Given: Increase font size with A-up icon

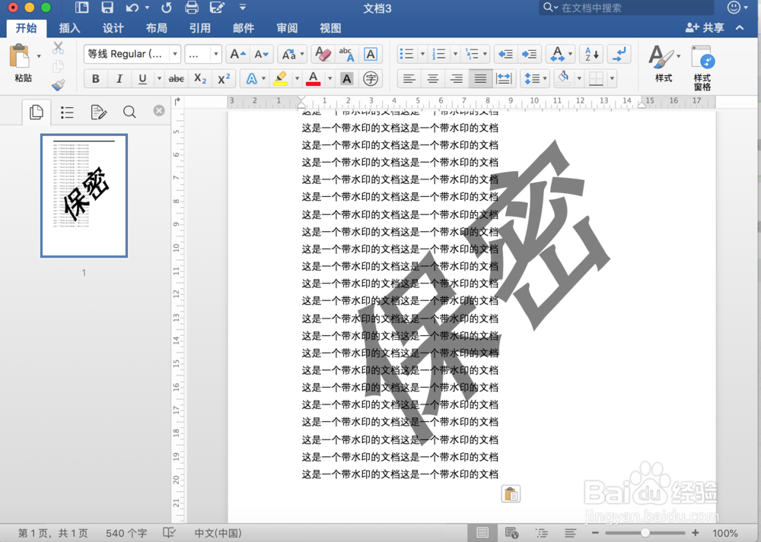Looking at the screenshot, I should (x=237, y=54).
